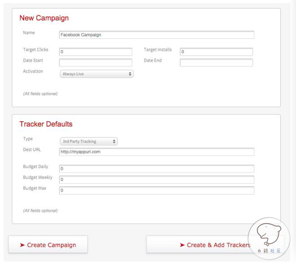Viewport: 296px width, 266px height.
Task: Select the Budget Max input box
Action: pyautogui.click(x=156, y=190)
